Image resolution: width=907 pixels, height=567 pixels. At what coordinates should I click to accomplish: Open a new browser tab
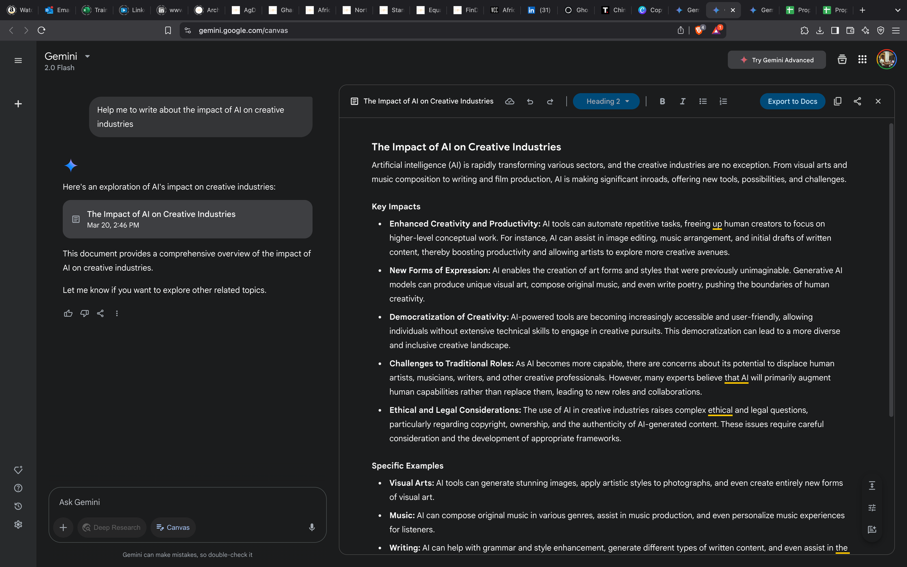click(x=863, y=10)
